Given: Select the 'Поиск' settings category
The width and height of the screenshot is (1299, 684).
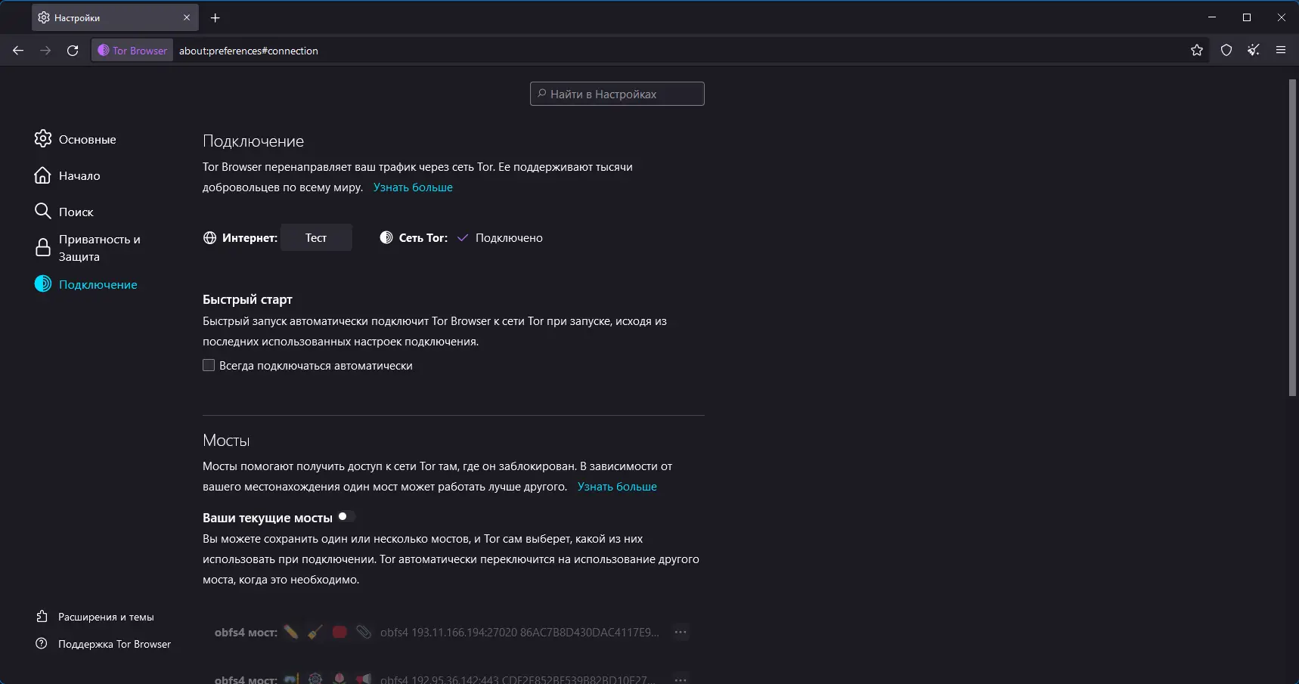Looking at the screenshot, I should (x=76, y=212).
